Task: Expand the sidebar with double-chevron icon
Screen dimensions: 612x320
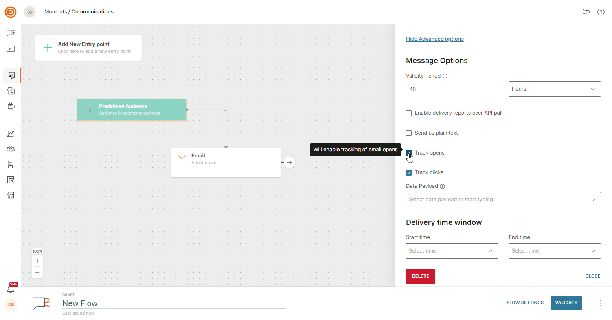Action: pyautogui.click(x=30, y=12)
